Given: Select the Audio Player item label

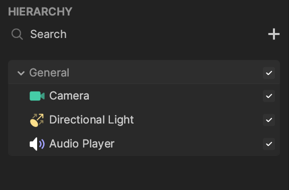Looking at the screenshot, I should 82,143.
